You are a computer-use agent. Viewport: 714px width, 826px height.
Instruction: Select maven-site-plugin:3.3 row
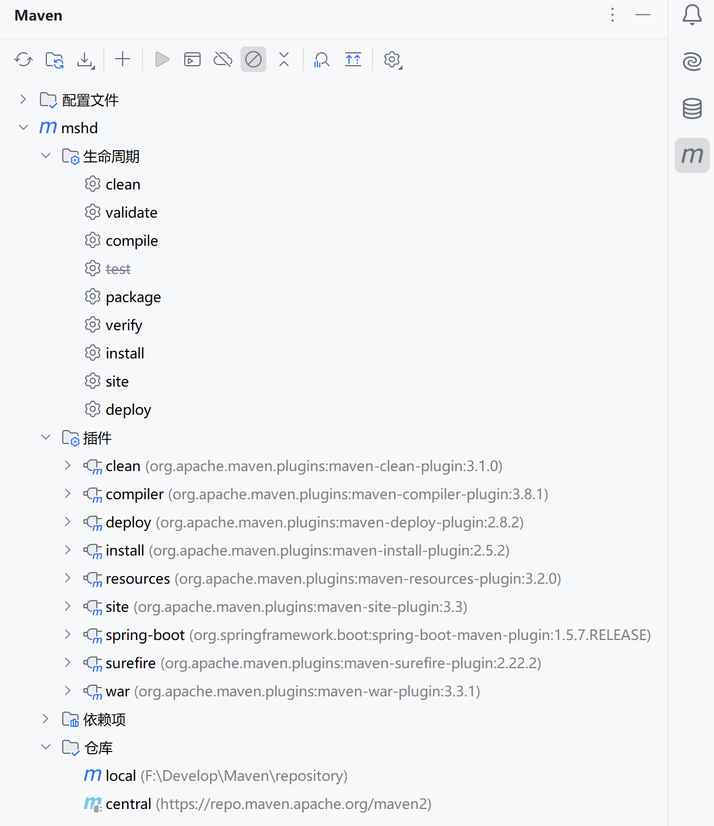[275, 607]
